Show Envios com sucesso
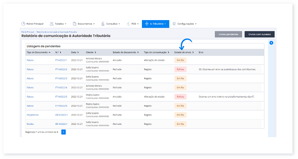This screenshot has width=298, height=159. tap(259, 34)
